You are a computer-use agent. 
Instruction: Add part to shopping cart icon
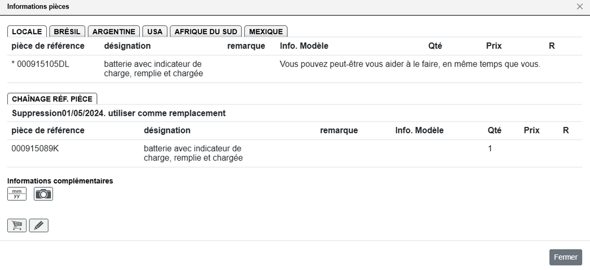click(x=17, y=226)
